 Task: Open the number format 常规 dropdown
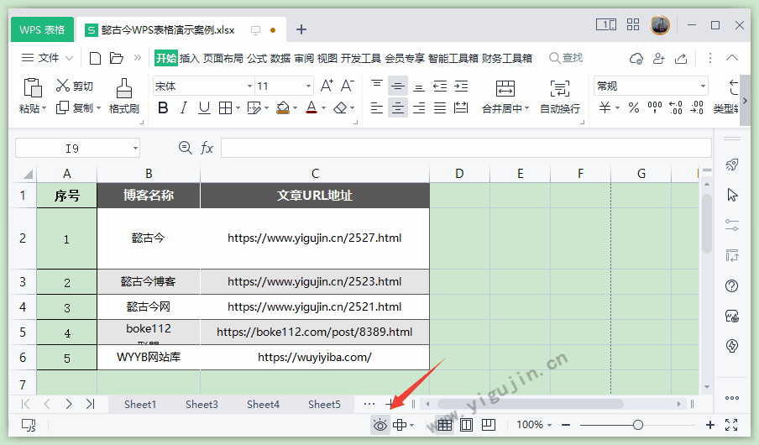click(x=703, y=86)
